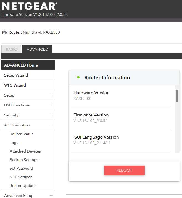The height and width of the screenshot is (198, 182).
Task: Open Router Status page
Action: point(21,134)
